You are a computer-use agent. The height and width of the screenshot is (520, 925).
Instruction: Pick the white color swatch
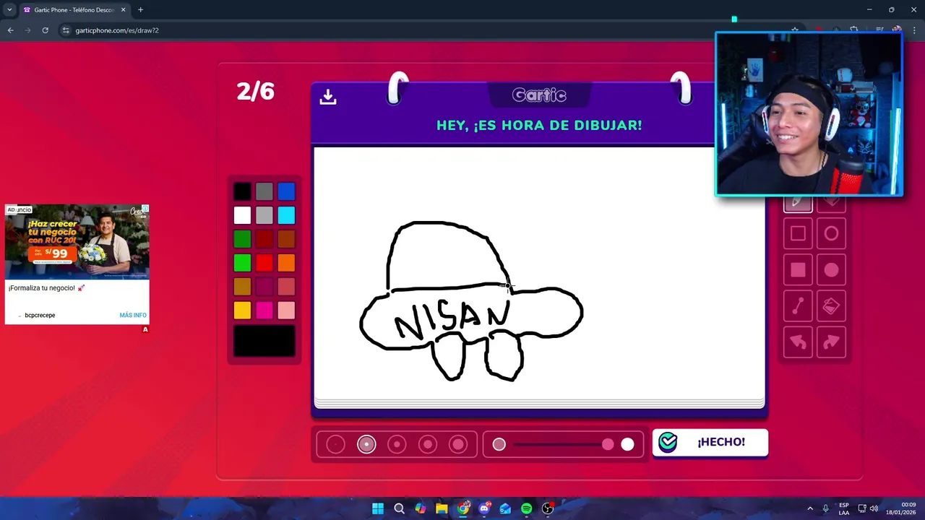tap(242, 215)
